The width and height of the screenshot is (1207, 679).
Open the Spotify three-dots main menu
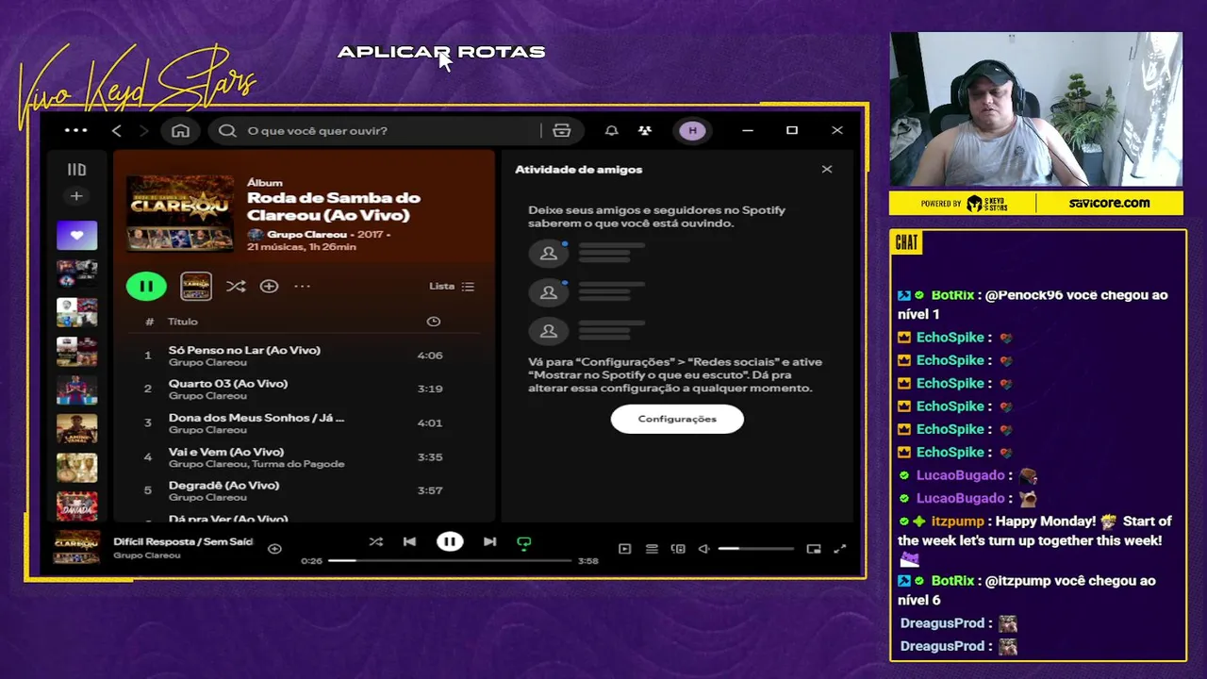pos(76,131)
